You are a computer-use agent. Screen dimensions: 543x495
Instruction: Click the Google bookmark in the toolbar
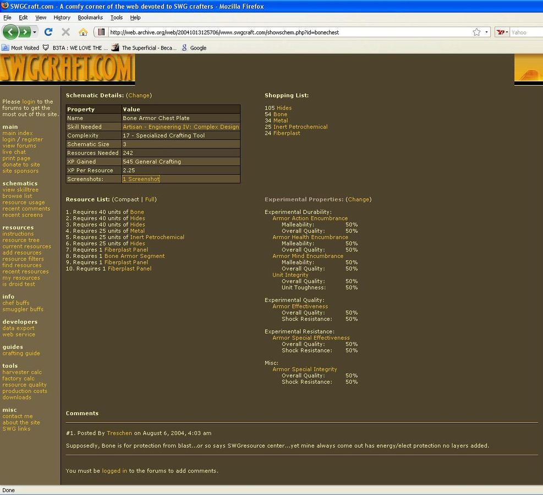click(x=198, y=48)
